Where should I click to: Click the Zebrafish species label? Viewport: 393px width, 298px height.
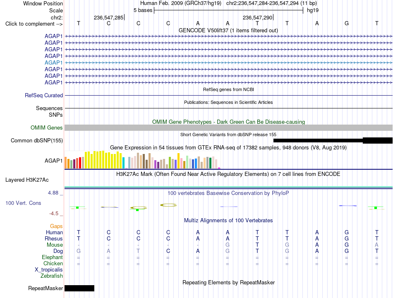(52, 276)
